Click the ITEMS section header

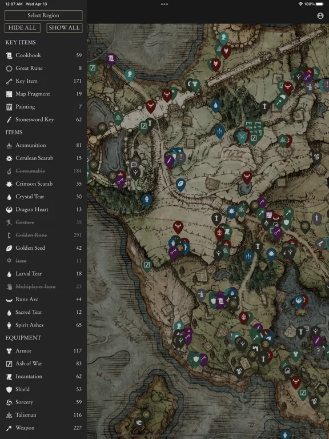(14, 132)
